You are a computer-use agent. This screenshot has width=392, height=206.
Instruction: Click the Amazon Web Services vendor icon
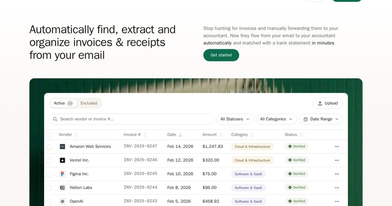(62, 146)
